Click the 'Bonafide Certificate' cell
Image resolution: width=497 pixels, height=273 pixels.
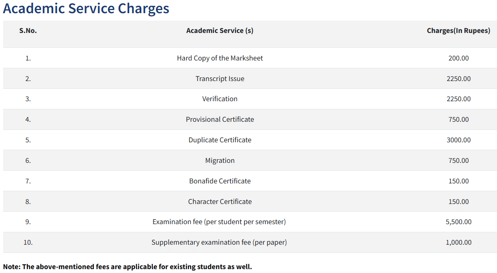pos(220,181)
